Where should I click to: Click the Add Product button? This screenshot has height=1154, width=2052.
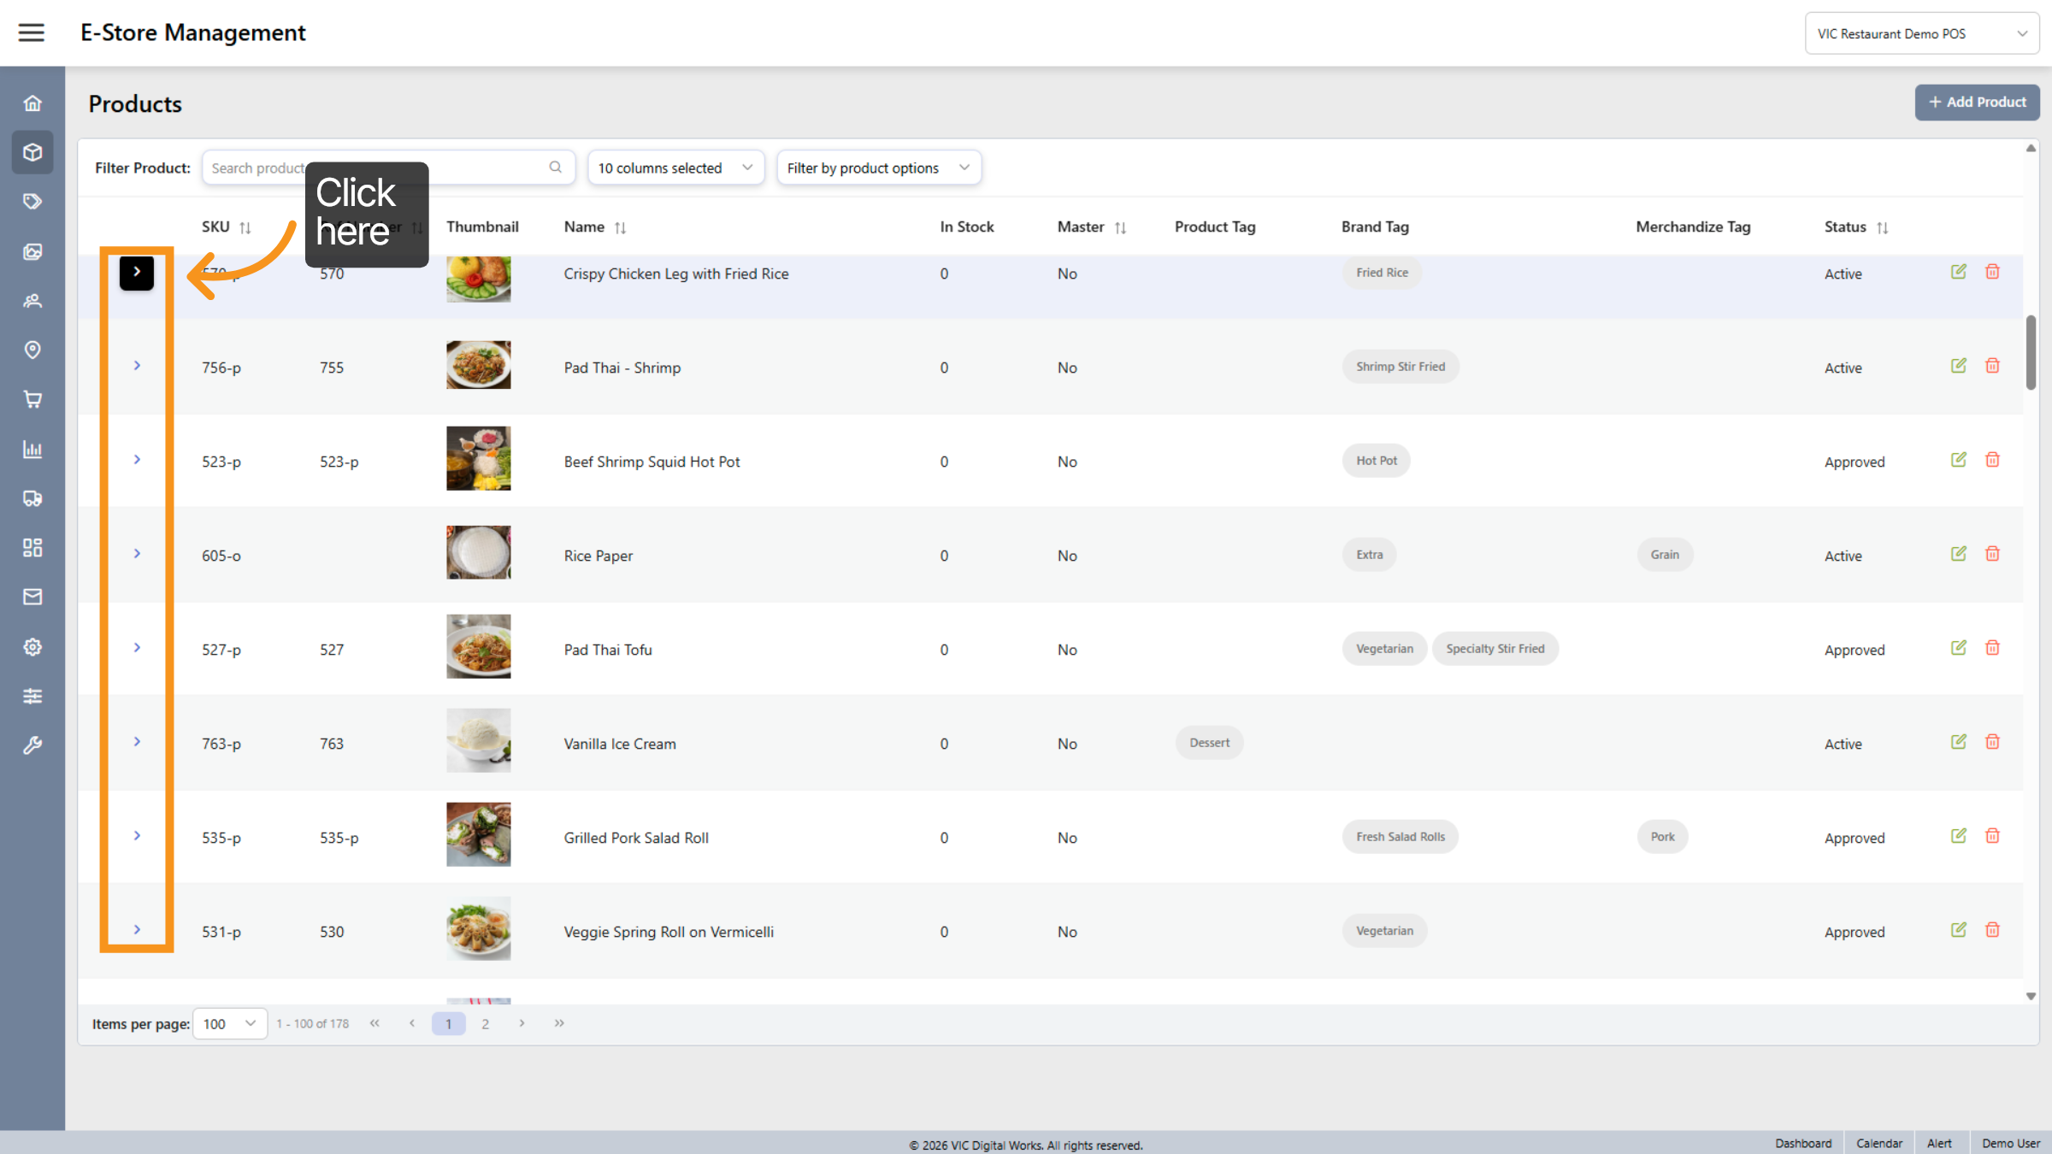1977,102
